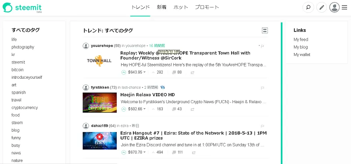Upvote the Town Hall replay post
This screenshot has width=351, height=164.
pyautogui.click(x=124, y=72)
